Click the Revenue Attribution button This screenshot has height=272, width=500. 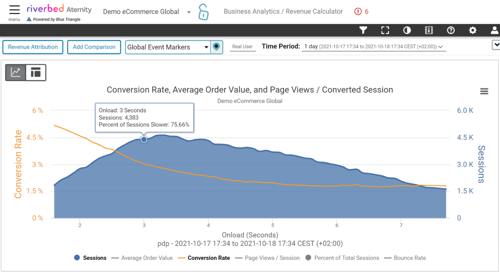click(x=32, y=47)
